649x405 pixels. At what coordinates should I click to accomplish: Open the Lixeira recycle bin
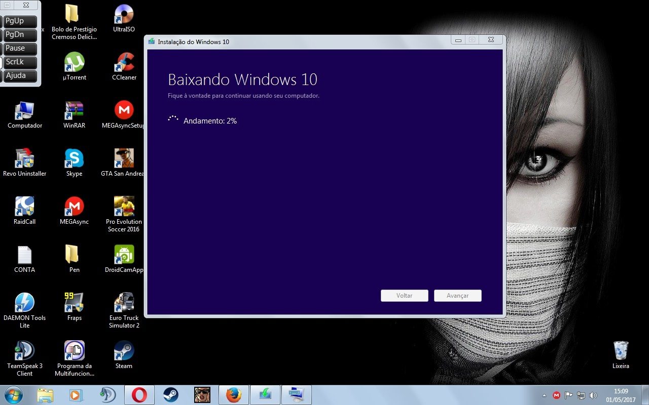[x=621, y=355]
